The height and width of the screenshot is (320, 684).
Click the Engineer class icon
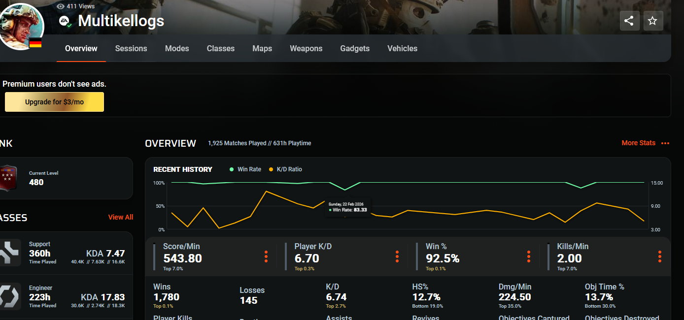coord(10,296)
